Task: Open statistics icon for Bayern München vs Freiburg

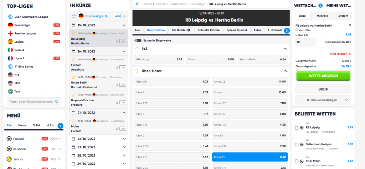Action: 117,103
